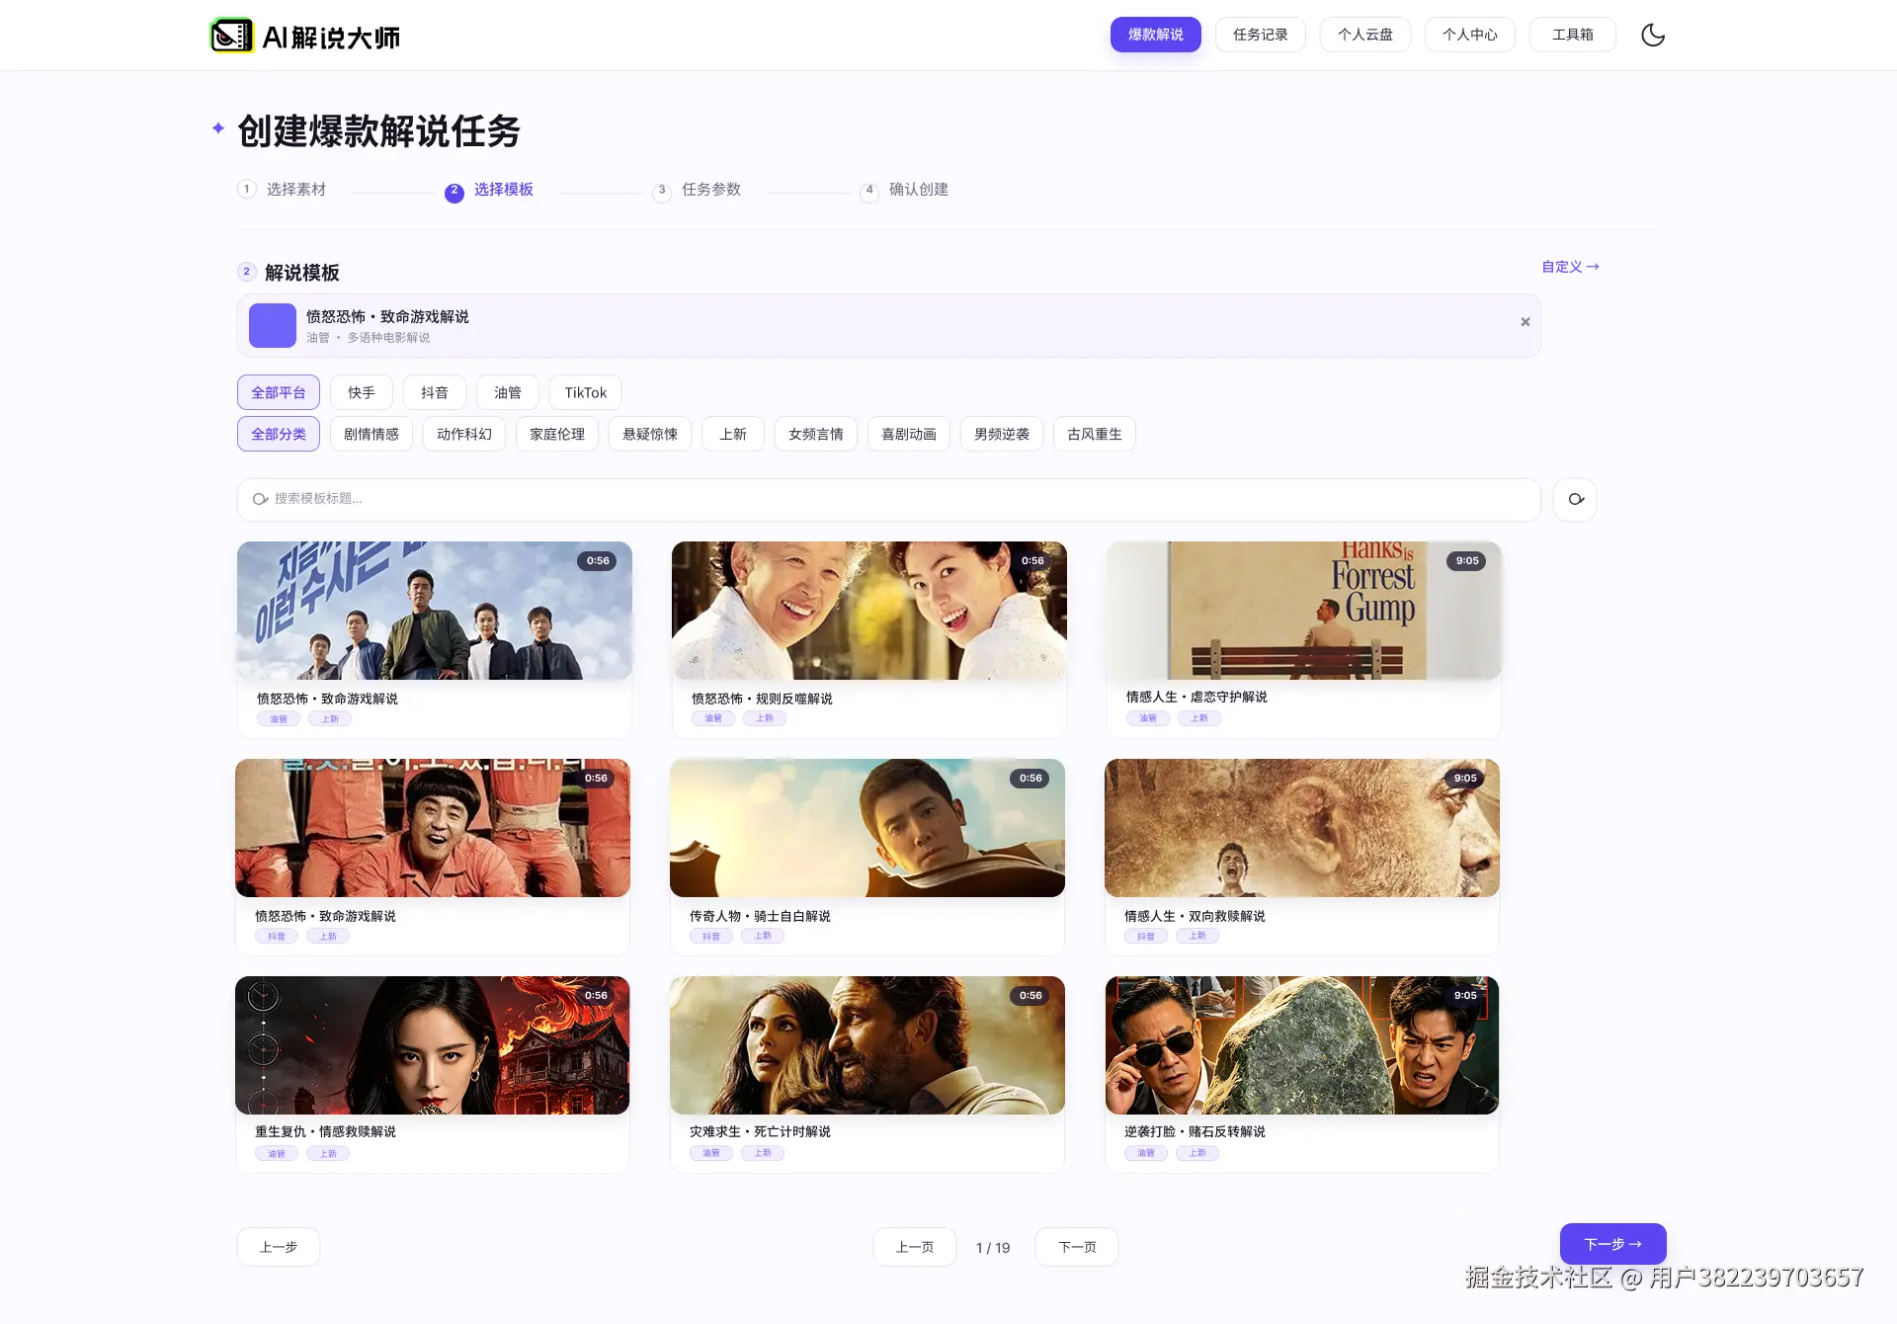Remove selected template with X icon
1897x1324 pixels.
(x=1525, y=322)
